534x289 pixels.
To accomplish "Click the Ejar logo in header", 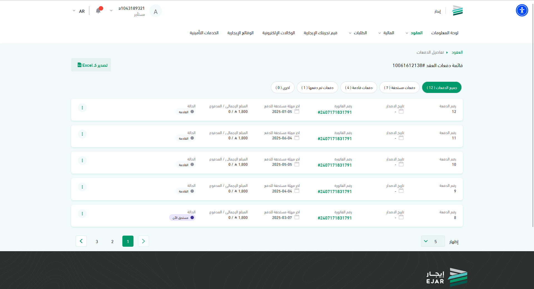I will [457, 11].
